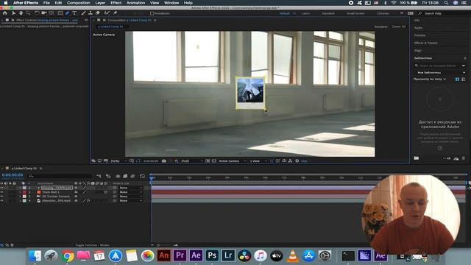Toggle the transparency grid button in viewer
The image size is (471, 265).
pyautogui.click(x=214, y=161)
